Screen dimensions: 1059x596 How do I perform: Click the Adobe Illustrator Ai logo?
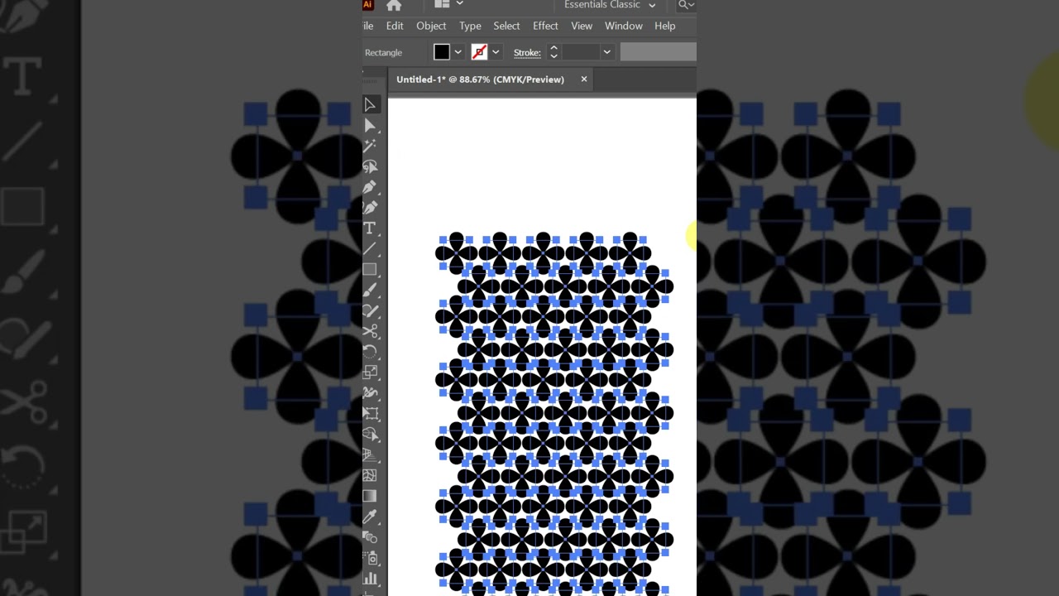tap(367, 4)
